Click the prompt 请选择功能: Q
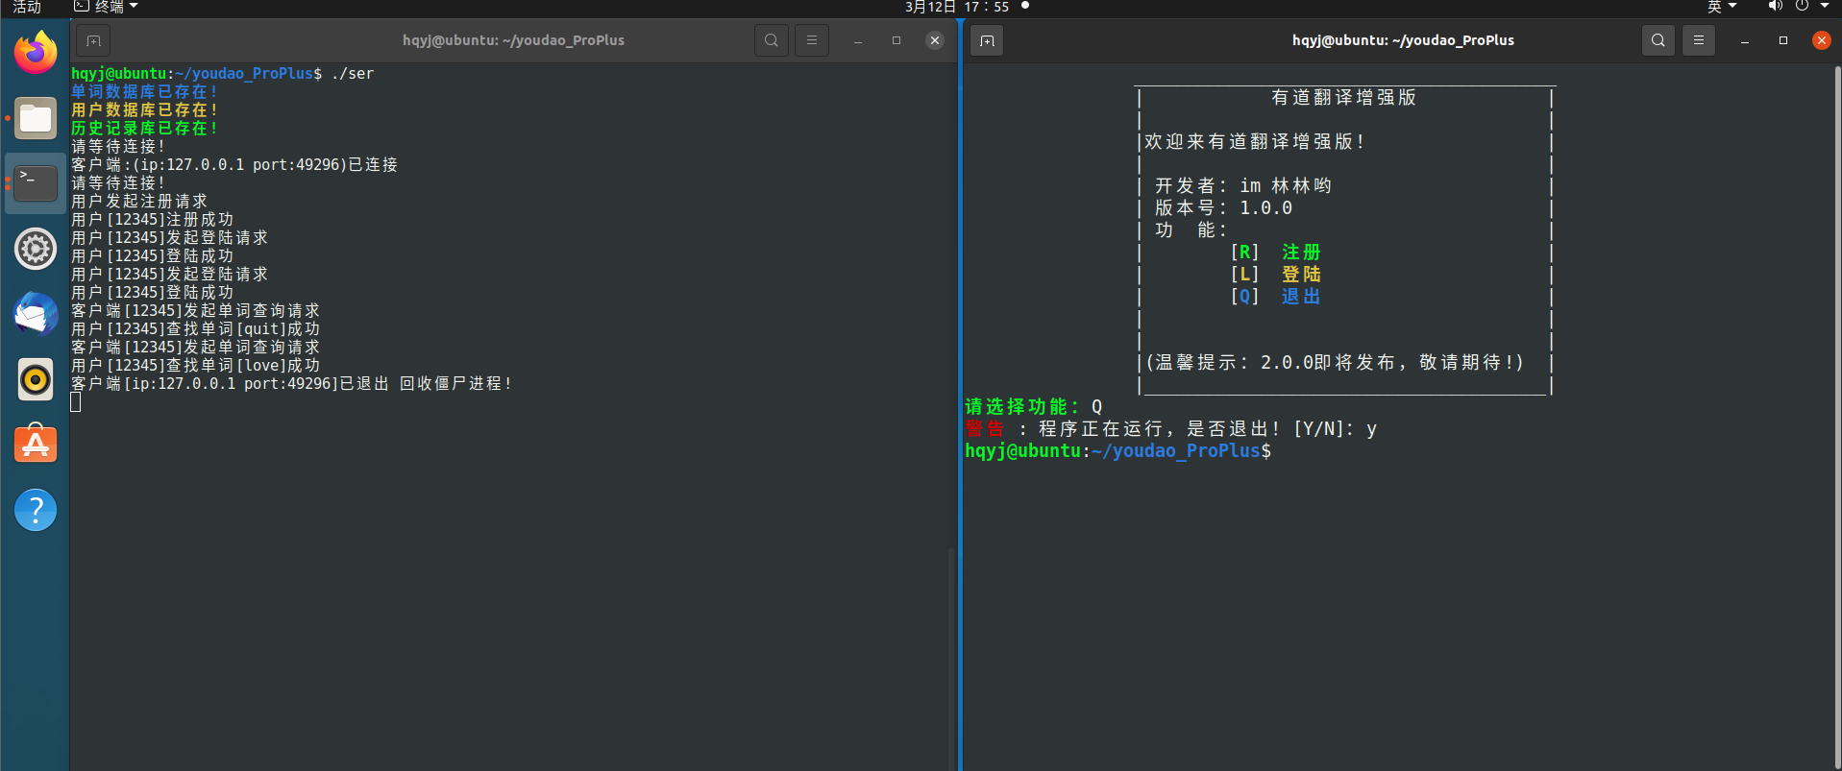1842x771 pixels. tap(1034, 406)
